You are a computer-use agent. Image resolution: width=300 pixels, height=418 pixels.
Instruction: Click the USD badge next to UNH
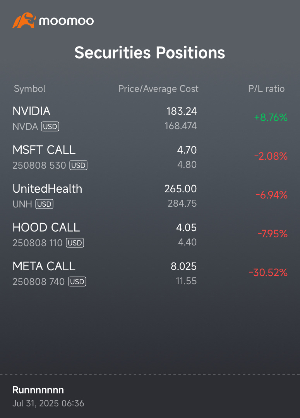[x=44, y=204]
